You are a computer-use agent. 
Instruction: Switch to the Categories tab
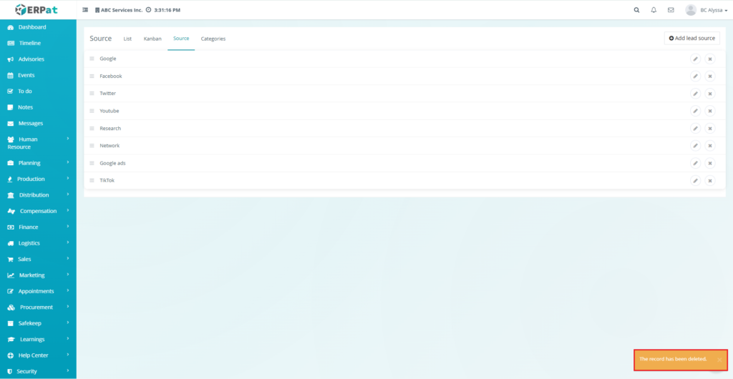coord(213,39)
